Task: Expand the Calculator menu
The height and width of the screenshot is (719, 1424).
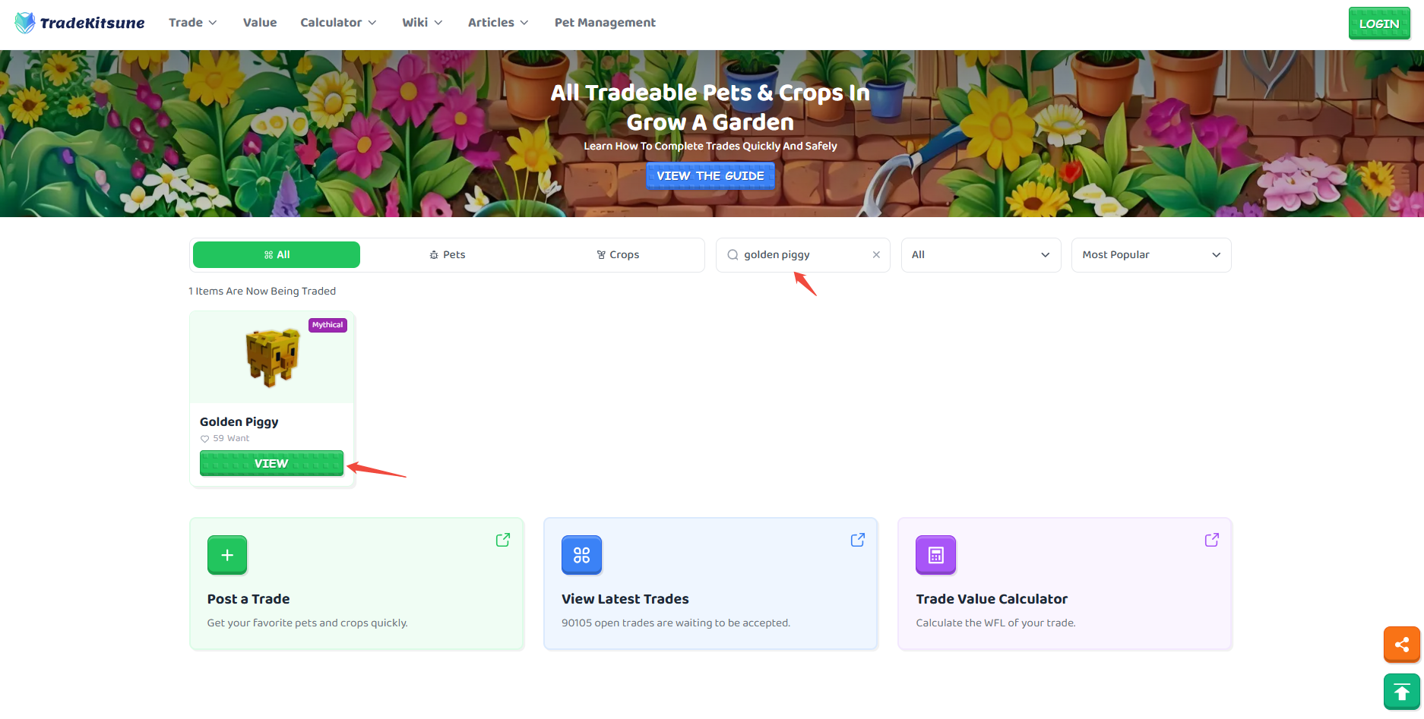Action: click(x=338, y=23)
